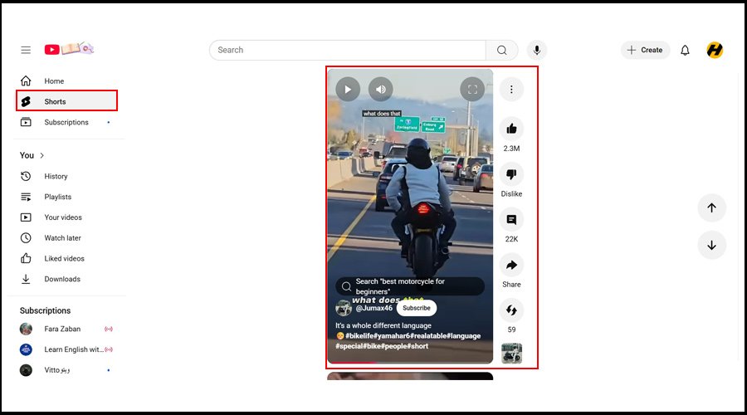Toggle play on the Shorts video
The width and height of the screenshot is (747, 415).
click(x=348, y=89)
